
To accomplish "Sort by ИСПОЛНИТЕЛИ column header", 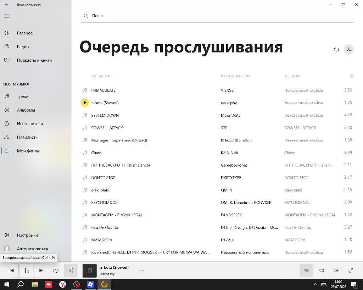I will coord(235,76).
